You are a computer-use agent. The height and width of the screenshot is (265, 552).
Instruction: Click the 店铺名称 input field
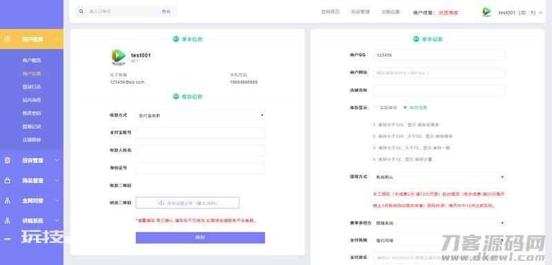439,90
